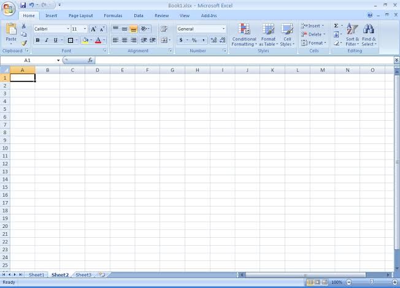Increase font size with Grow Font
This screenshot has height=288, width=400.
point(93,29)
